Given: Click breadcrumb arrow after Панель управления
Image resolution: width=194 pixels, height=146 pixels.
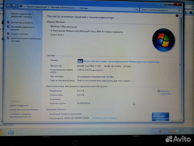Looking at the screenshot, I should pyautogui.click(x=48, y=7).
